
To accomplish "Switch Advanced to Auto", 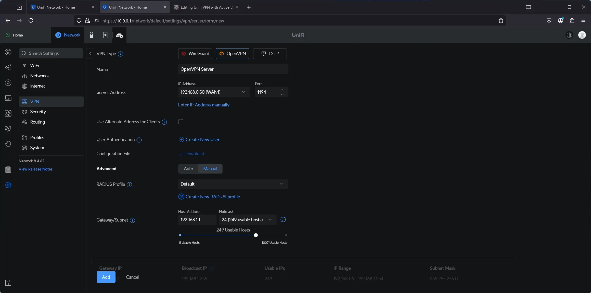I will (188, 169).
